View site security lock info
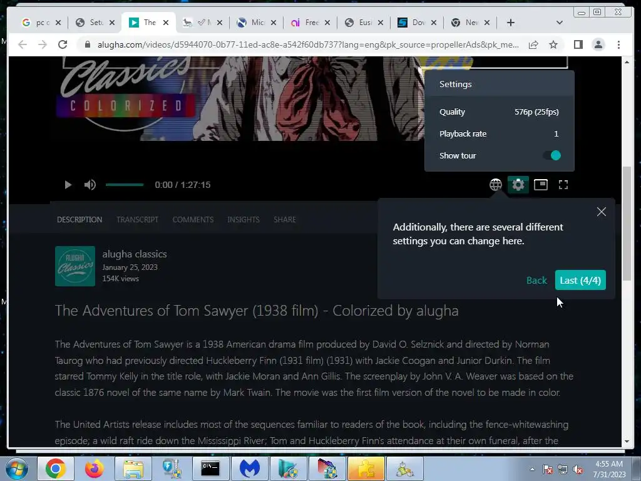The image size is (641, 481). 87,44
